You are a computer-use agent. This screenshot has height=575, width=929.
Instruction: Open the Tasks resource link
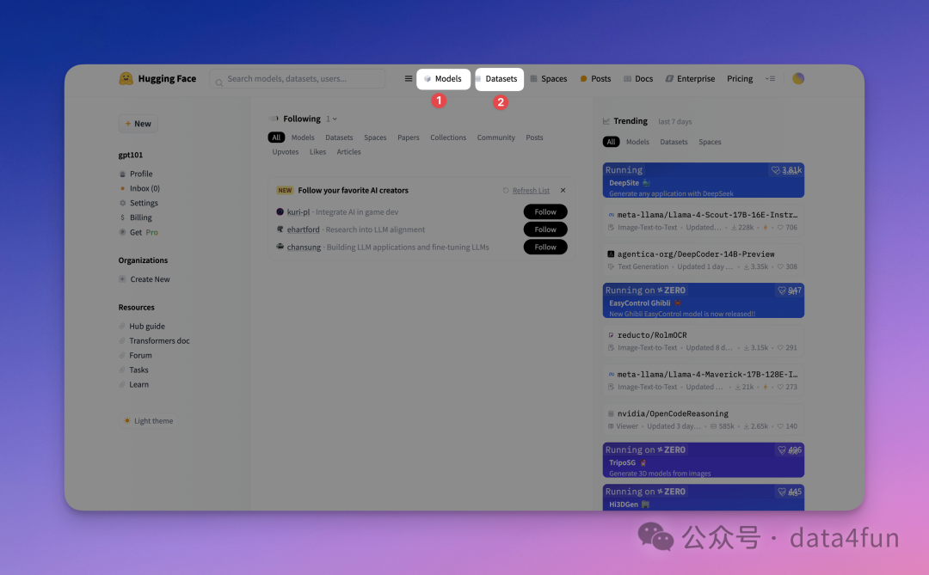(x=138, y=370)
